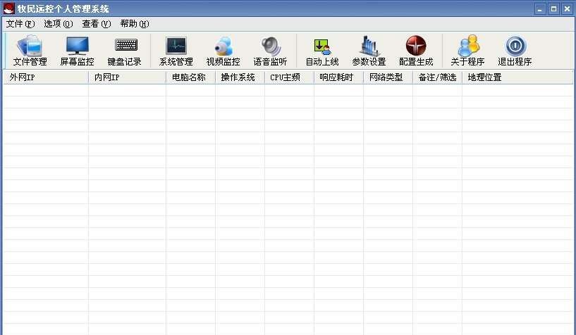
Task: Open the 文件(F) menu
Action: click(20, 24)
